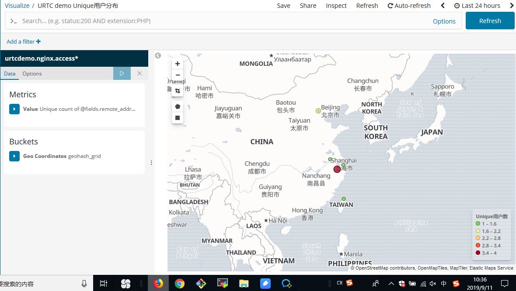Click the Metrics section heading
The image size is (516, 291).
tap(23, 95)
